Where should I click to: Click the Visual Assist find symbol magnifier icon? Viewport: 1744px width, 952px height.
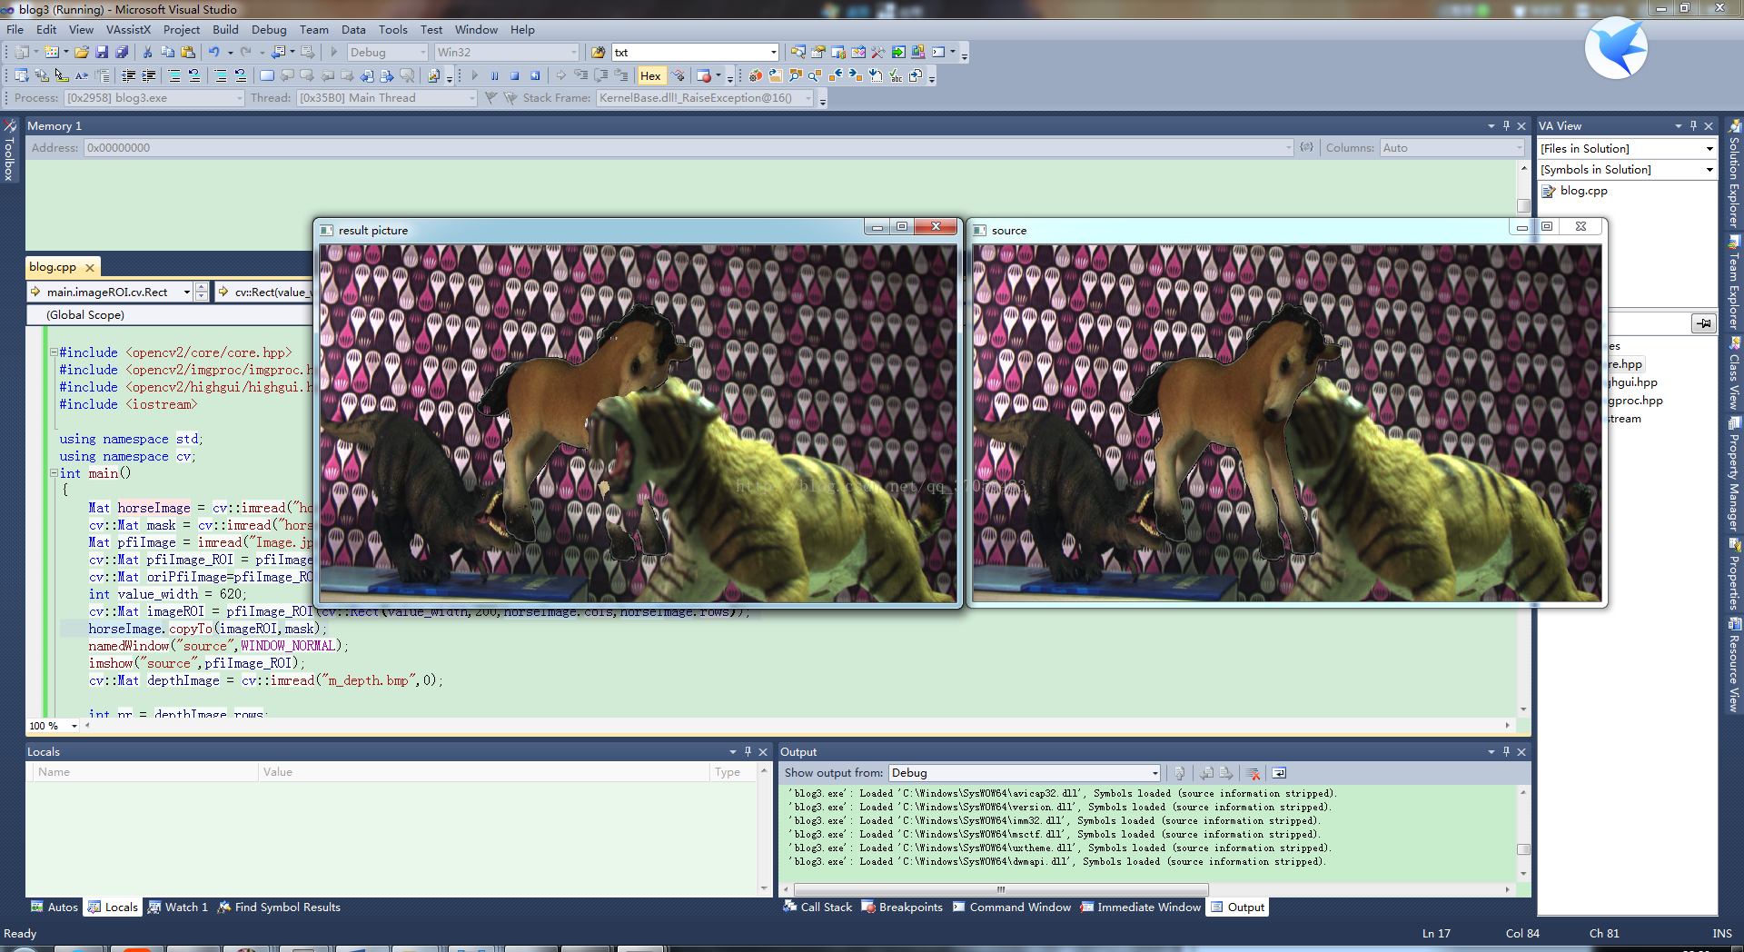pos(815,76)
